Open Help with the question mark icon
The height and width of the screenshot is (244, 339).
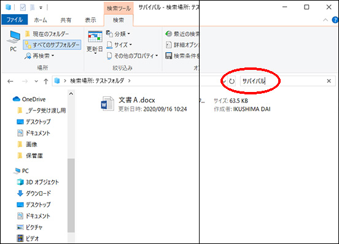[335, 20]
